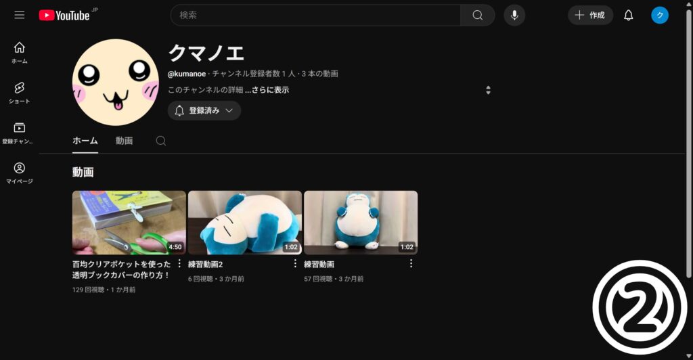This screenshot has height=360, width=693.
Task: Click the page vertical scrollbar
Action: 688,143
